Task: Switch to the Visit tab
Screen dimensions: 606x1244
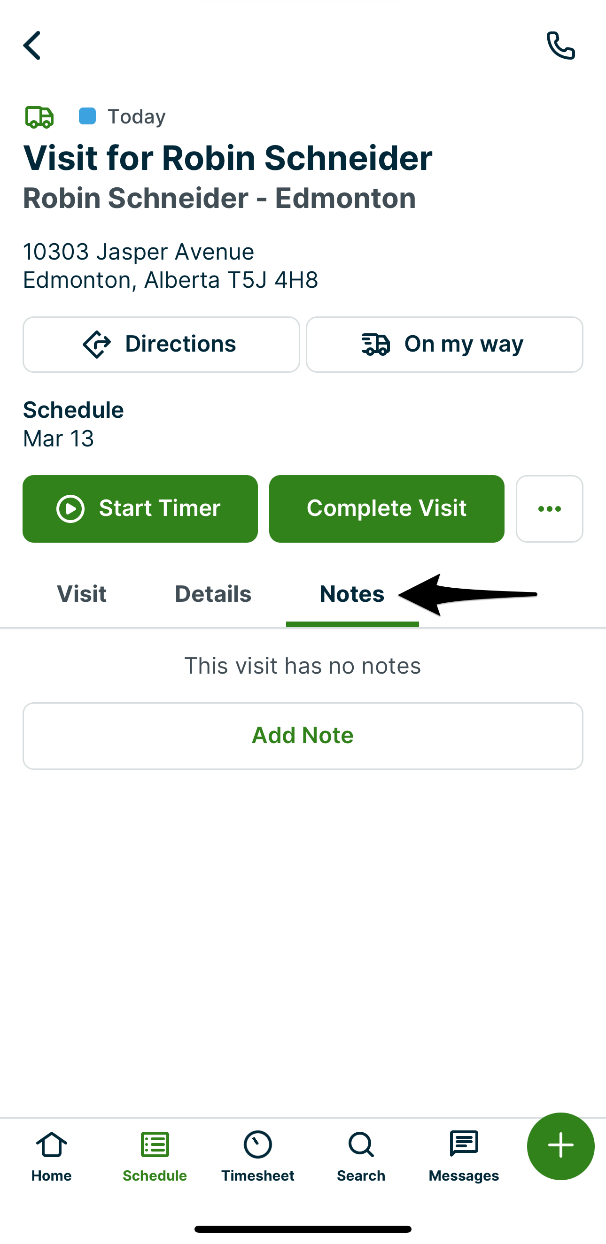Action: pyautogui.click(x=81, y=593)
